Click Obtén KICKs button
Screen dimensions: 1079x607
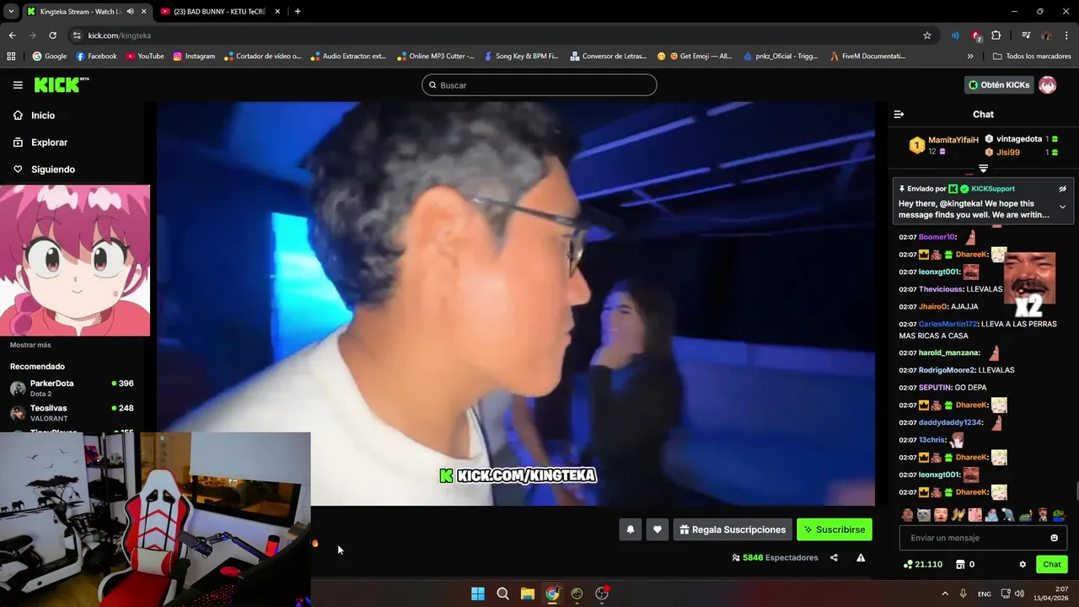coord(998,85)
